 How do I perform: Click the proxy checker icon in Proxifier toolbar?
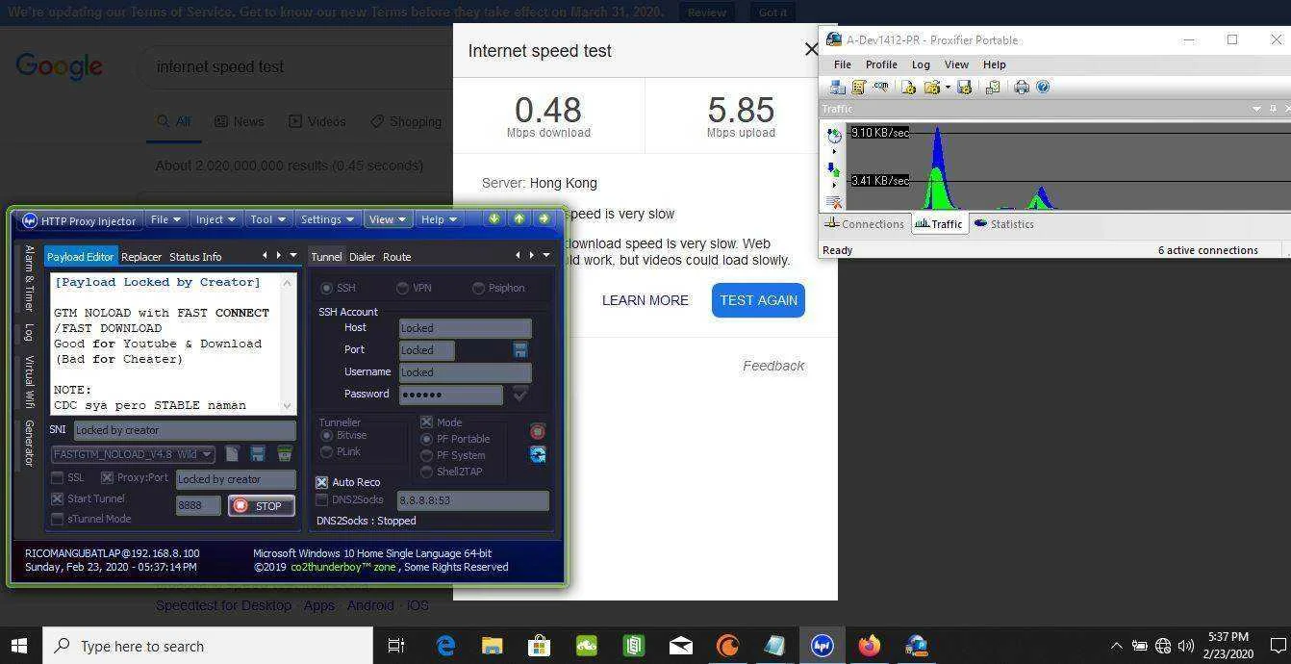tap(993, 87)
